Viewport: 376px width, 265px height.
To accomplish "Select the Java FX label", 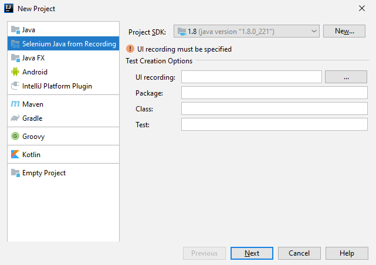I will (33, 58).
